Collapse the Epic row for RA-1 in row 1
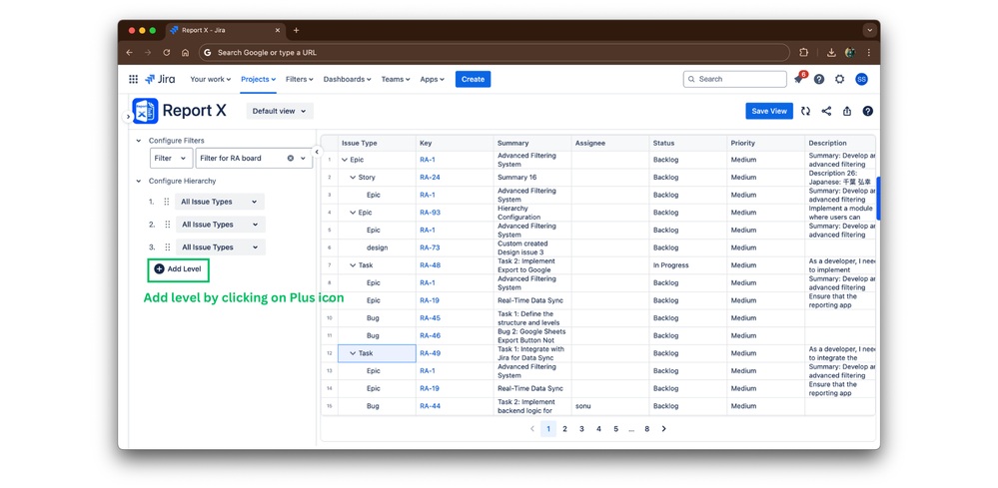 point(345,160)
